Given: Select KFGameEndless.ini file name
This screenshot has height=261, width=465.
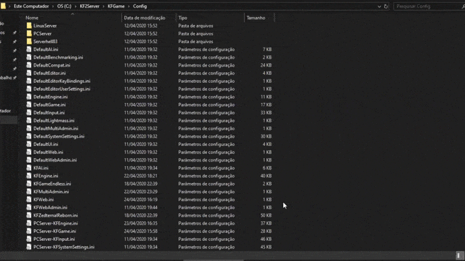Looking at the screenshot, I should point(52,184).
